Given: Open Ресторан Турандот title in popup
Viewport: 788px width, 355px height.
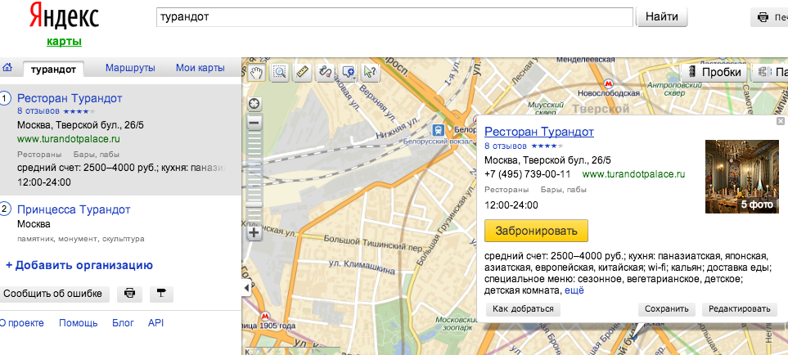Looking at the screenshot, I should [539, 132].
